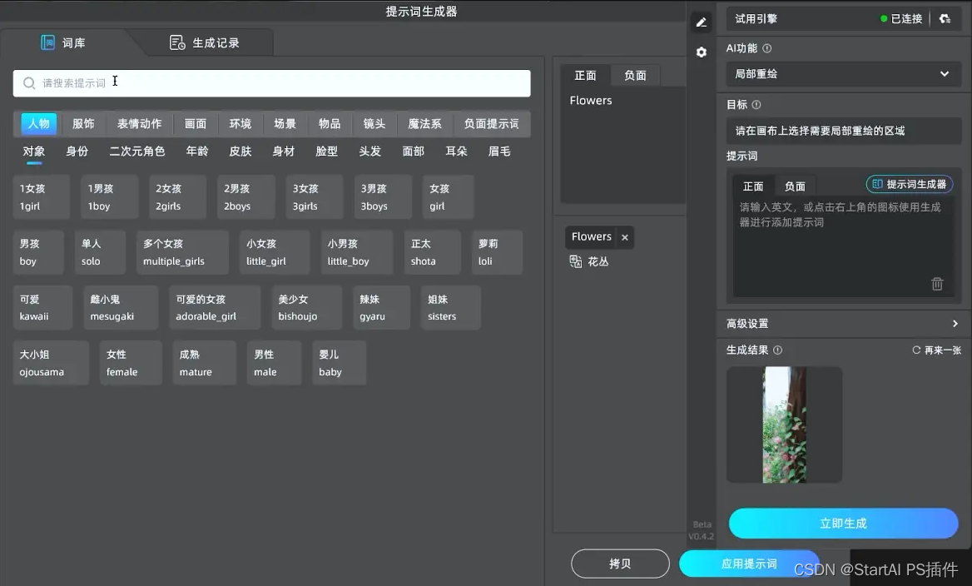Click the 已连接 connection status
Image resolution: width=972 pixels, height=586 pixels.
tap(901, 18)
